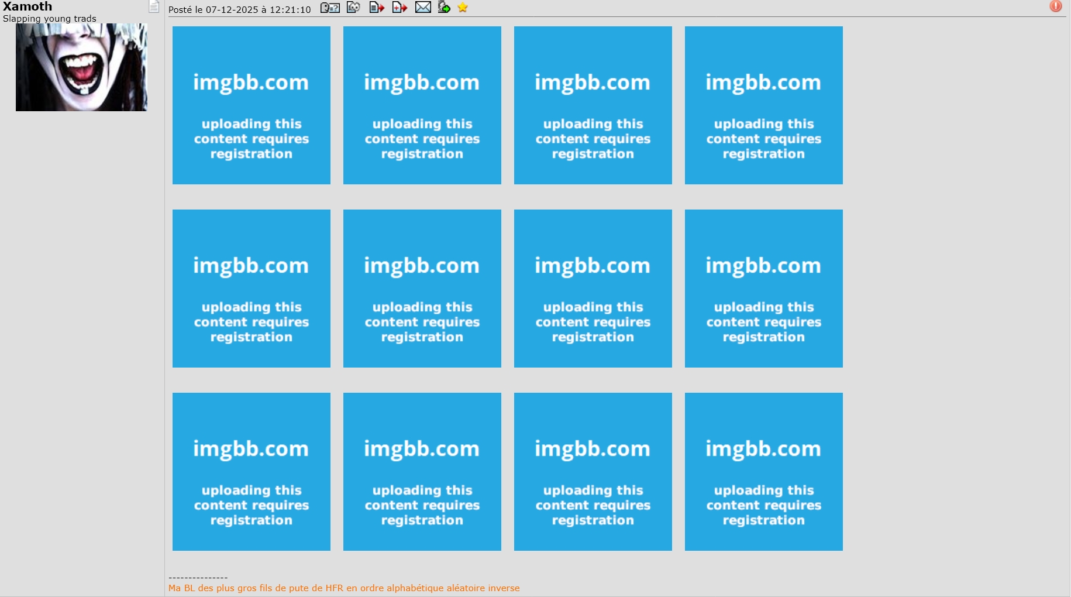Click the googly-eyes smiley icon in the post toolbar
The image size is (1071, 597).
353,8
